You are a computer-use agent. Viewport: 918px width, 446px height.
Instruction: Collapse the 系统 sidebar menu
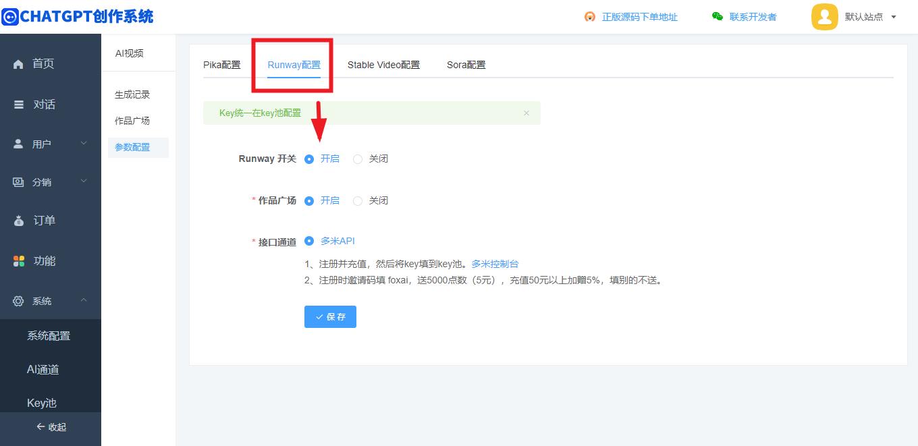(84, 300)
